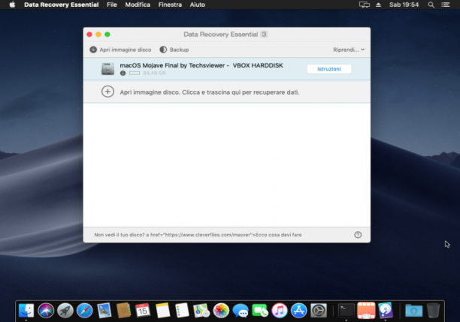Open Spotlight search in menu bar

click(431, 5)
